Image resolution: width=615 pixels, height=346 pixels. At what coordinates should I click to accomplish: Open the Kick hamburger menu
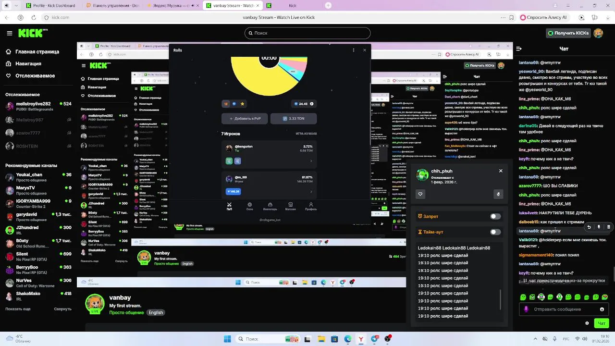[x=10, y=33]
